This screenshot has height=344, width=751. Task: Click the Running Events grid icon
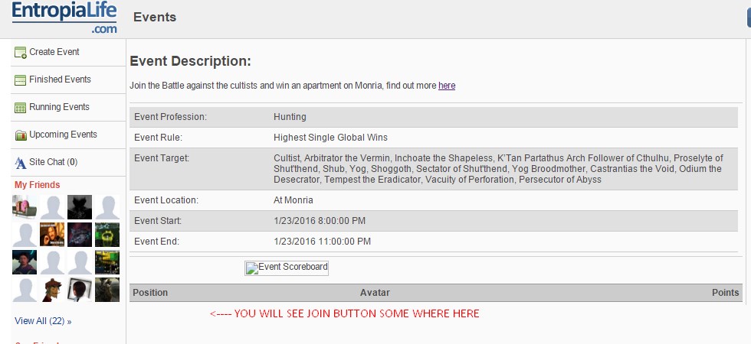click(21, 108)
